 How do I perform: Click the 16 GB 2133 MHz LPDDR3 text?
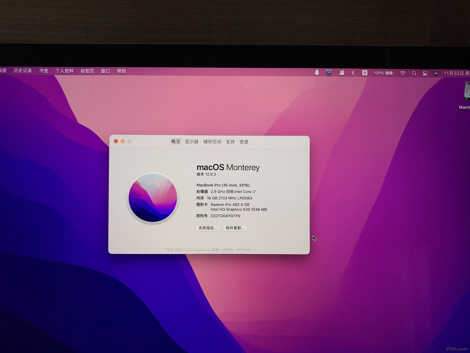coord(229,198)
